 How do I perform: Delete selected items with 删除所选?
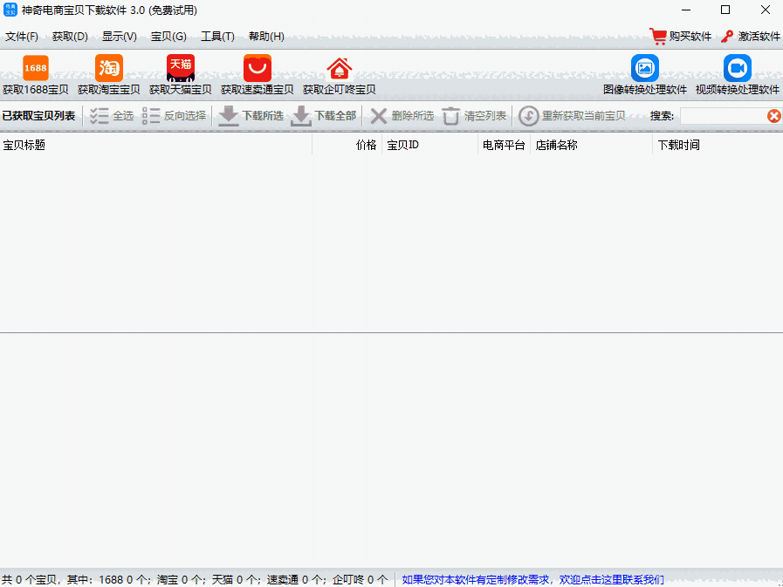[x=402, y=116]
